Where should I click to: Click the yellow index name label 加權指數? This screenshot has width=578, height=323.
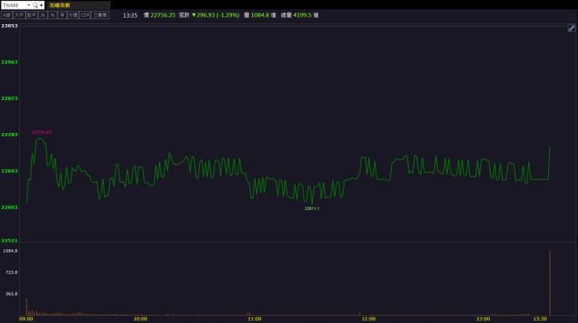(x=59, y=5)
